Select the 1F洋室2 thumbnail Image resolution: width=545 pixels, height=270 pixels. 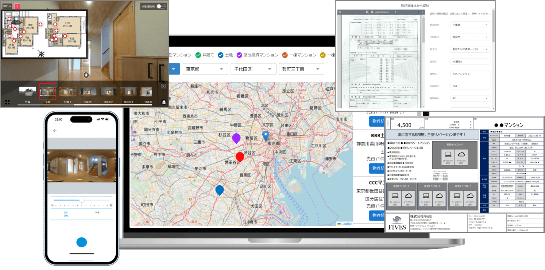[x=108, y=92]
